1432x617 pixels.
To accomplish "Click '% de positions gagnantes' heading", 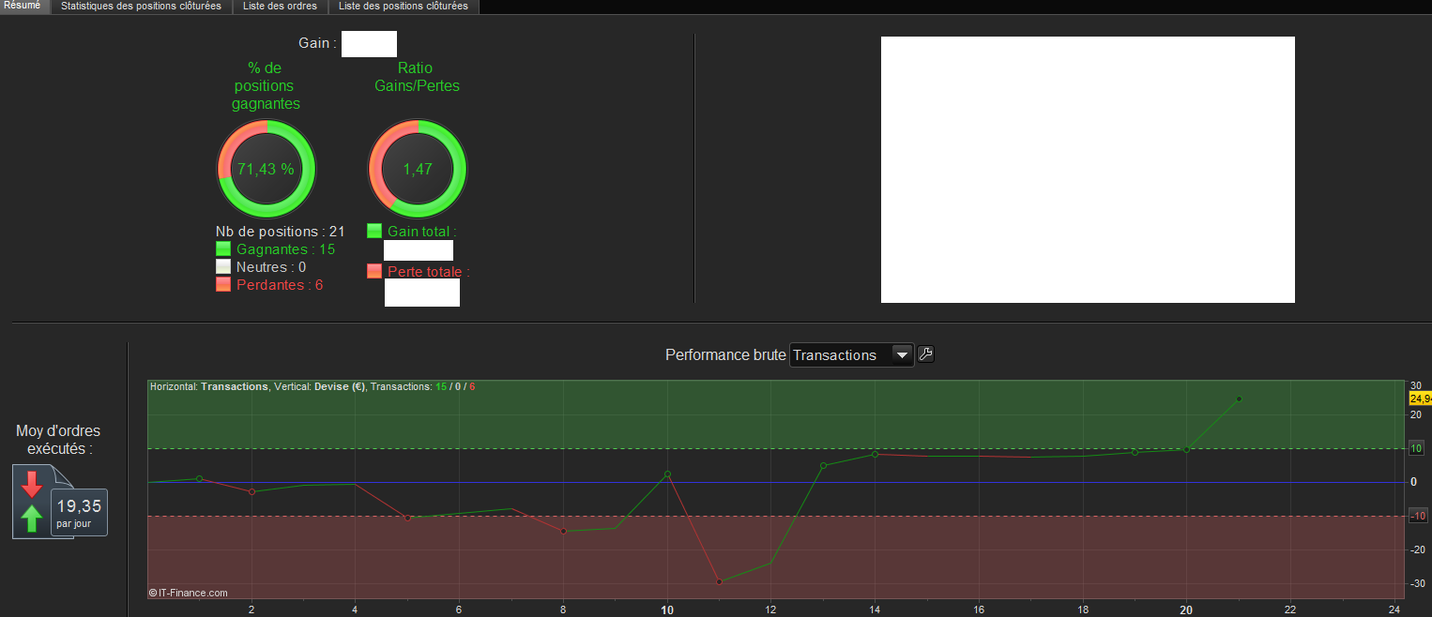I will click(266, 86).
